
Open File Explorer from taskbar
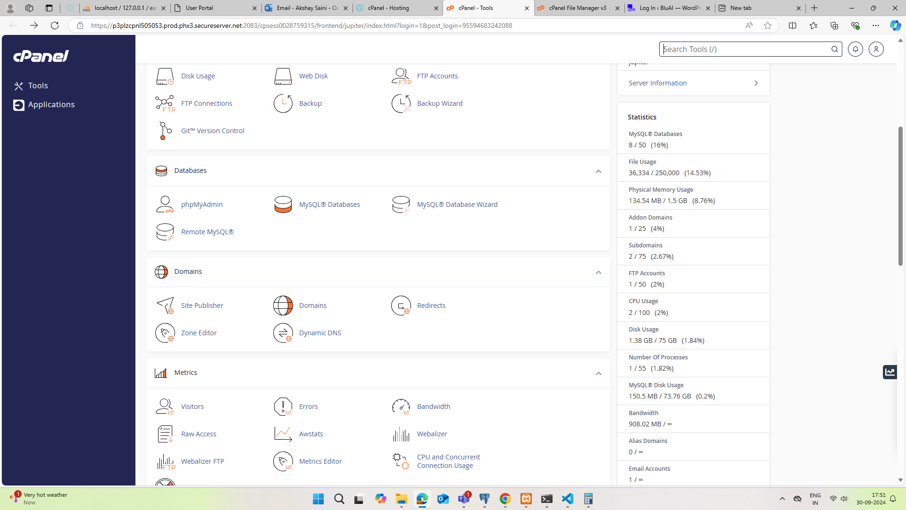click(x=402, y=499)
